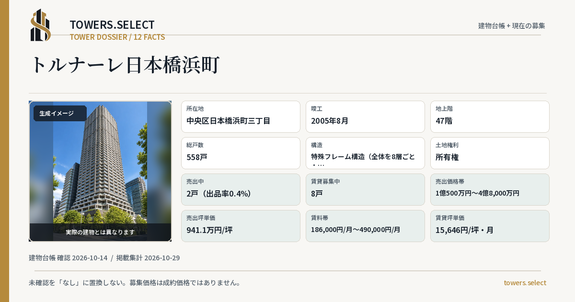575x302 pixels.
Task: Click the Towers.Select building logo icon
Action: [41, 25]
